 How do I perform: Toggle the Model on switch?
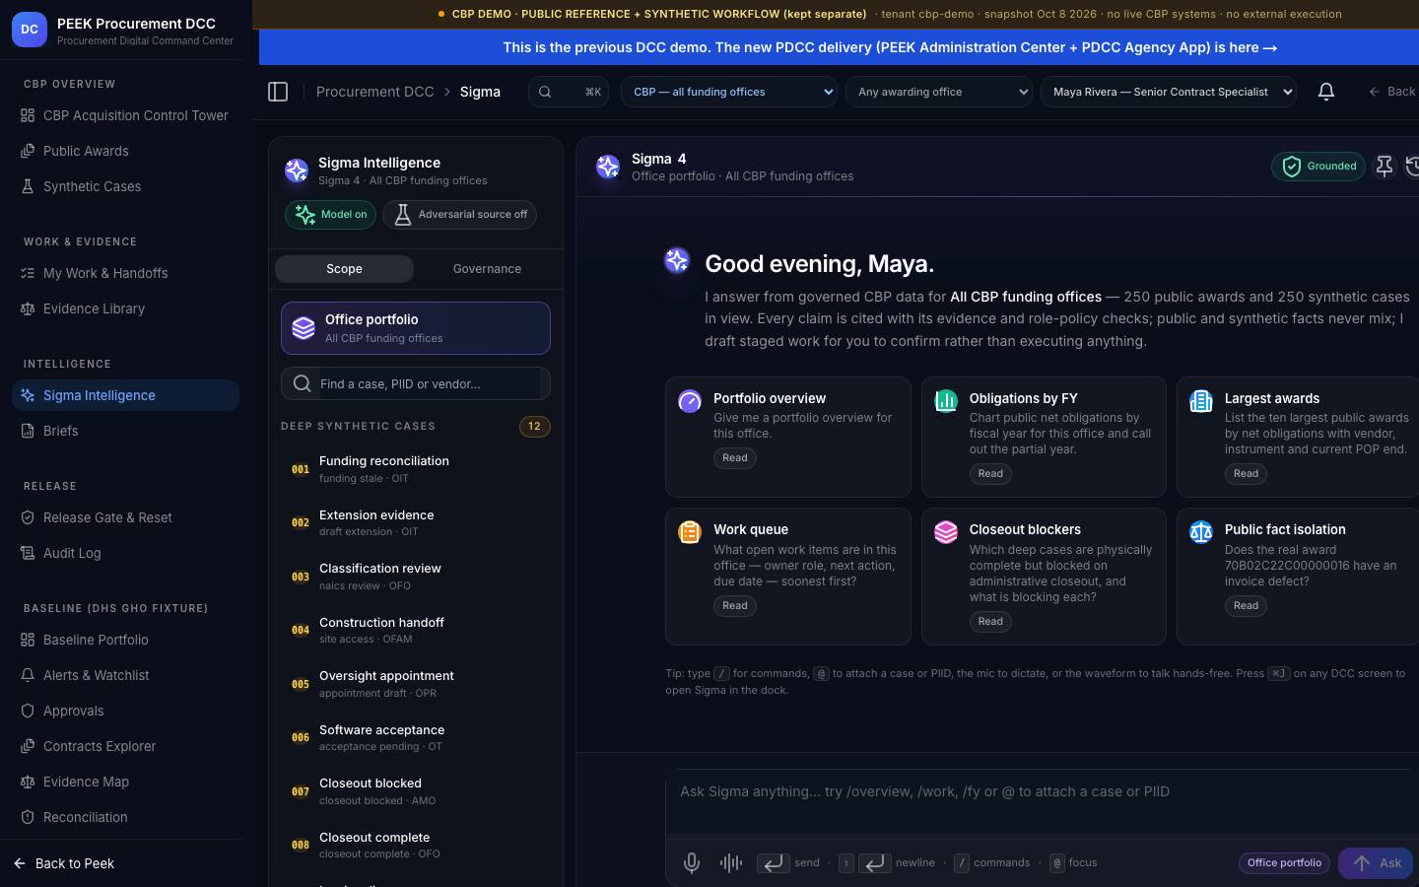pos(330,215)
